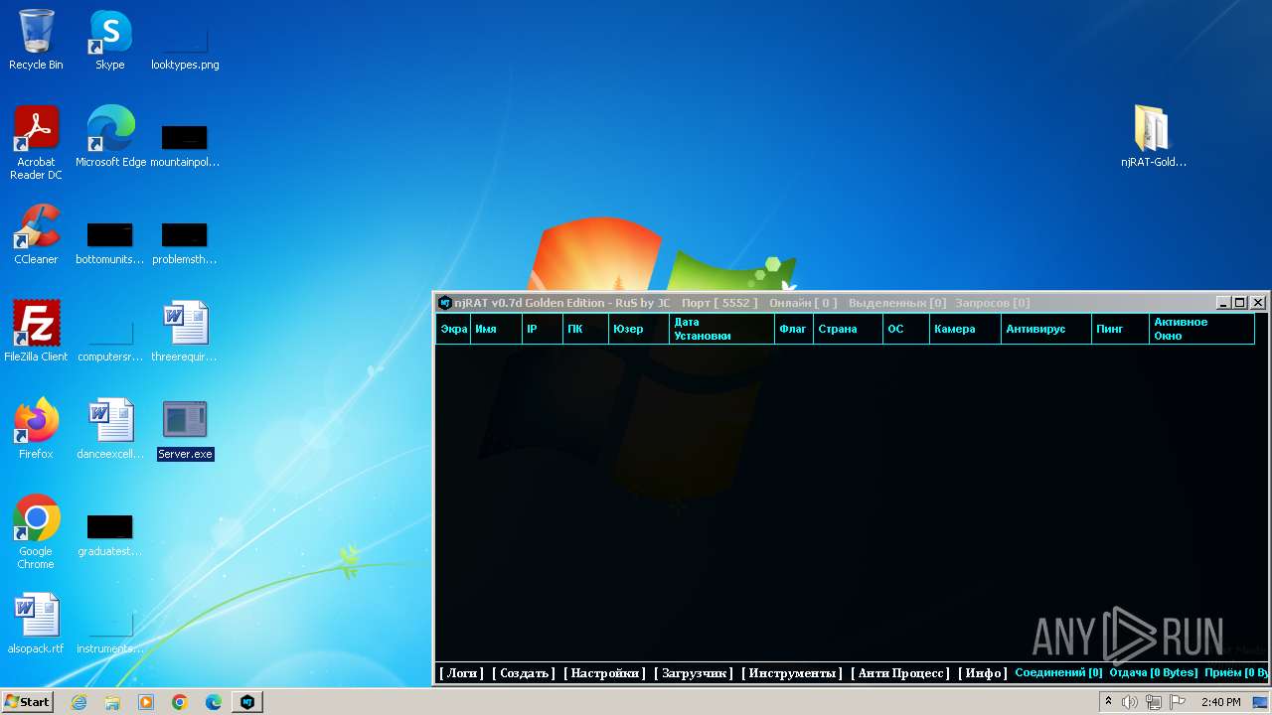This screenshot has height=715, width=1272.
Task: Select the threerequir... Word document
Action: click(x=185, y=332)
